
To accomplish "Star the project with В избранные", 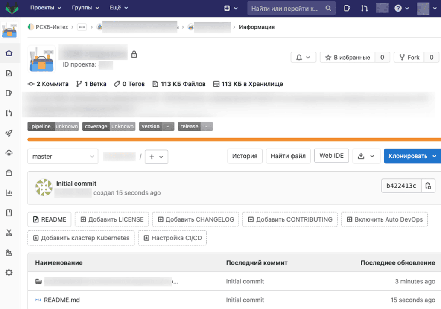I will pos(348,57).
